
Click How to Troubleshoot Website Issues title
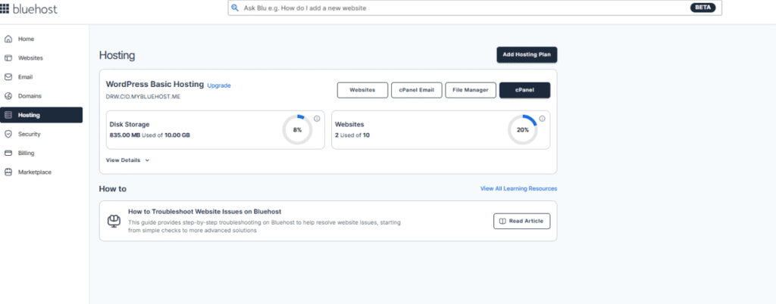pos(205,211)
